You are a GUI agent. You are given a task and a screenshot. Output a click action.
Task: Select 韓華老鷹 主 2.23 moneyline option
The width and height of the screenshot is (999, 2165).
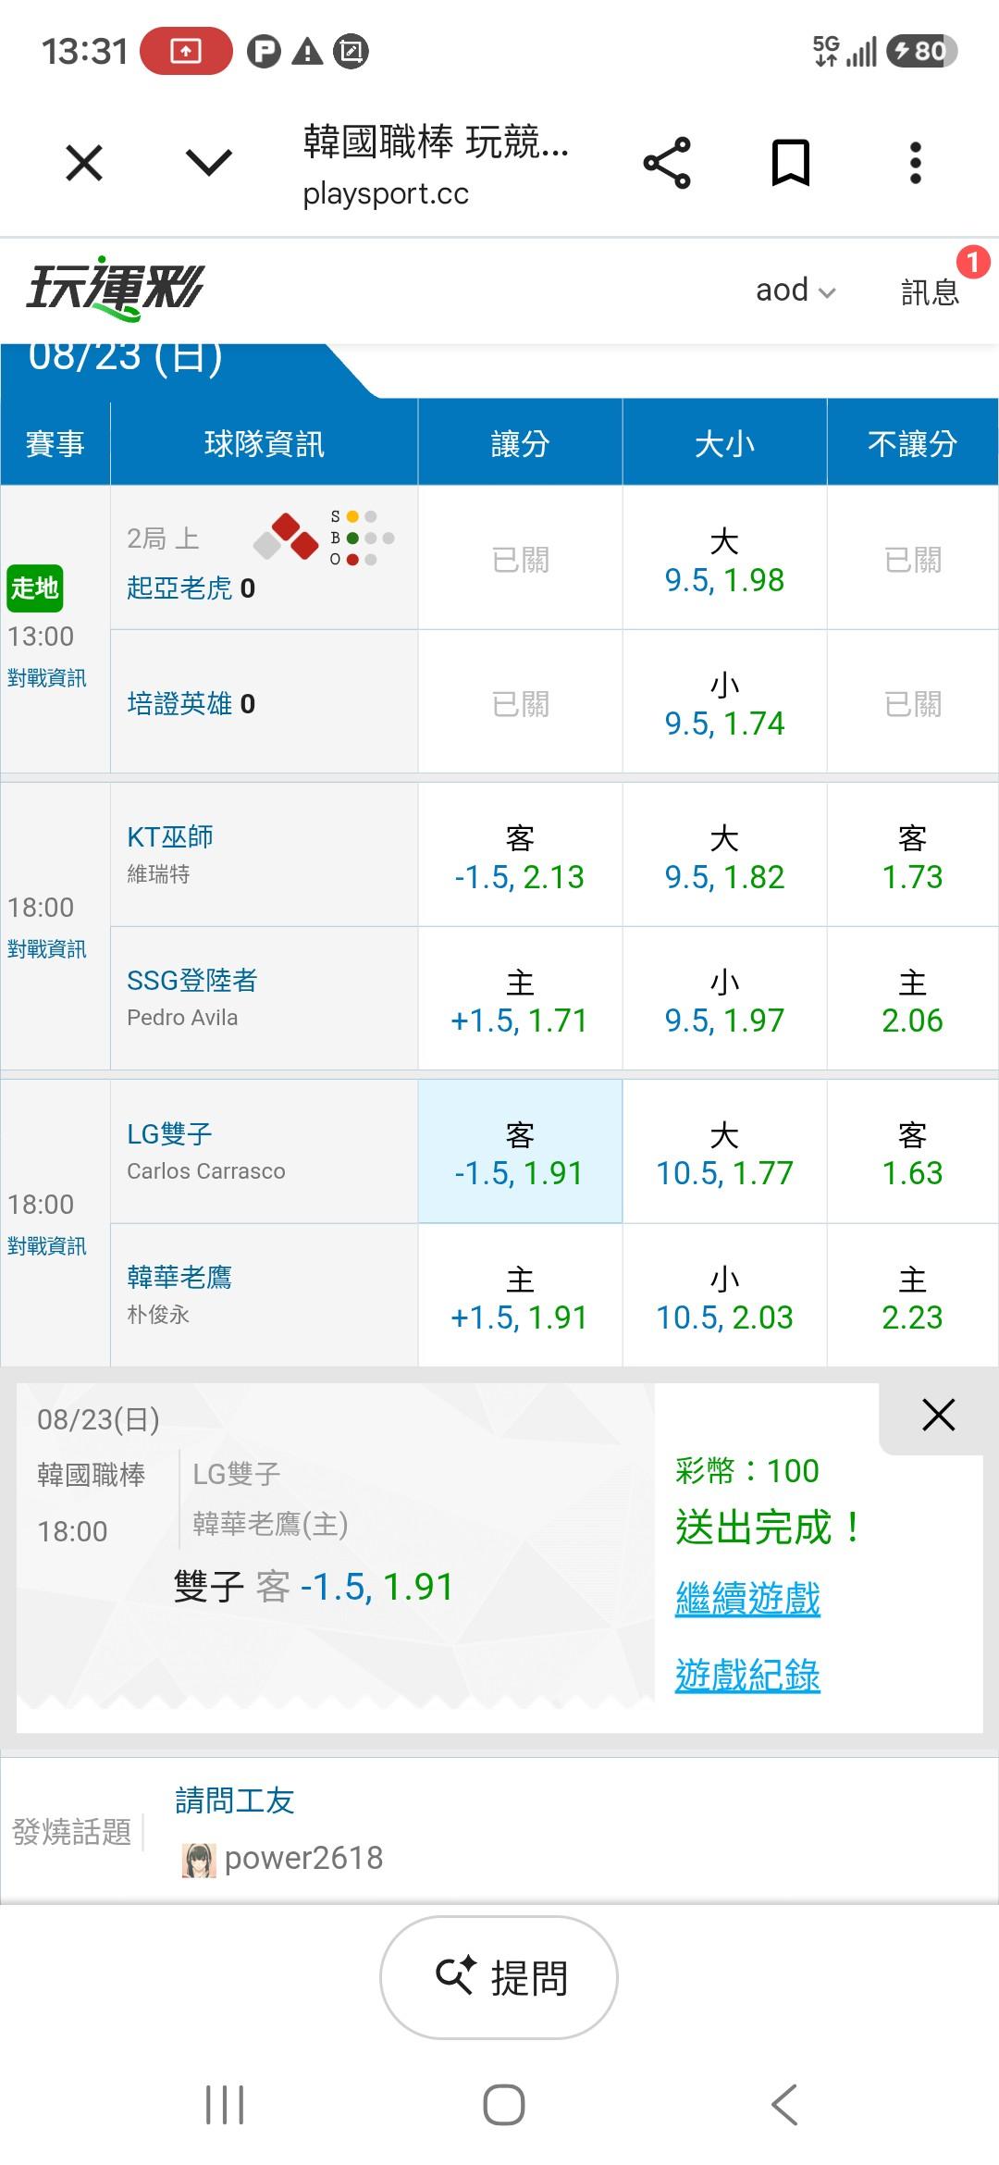point(912,1295)
